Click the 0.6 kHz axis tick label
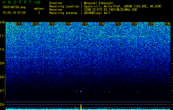 [x=2, y=105]
